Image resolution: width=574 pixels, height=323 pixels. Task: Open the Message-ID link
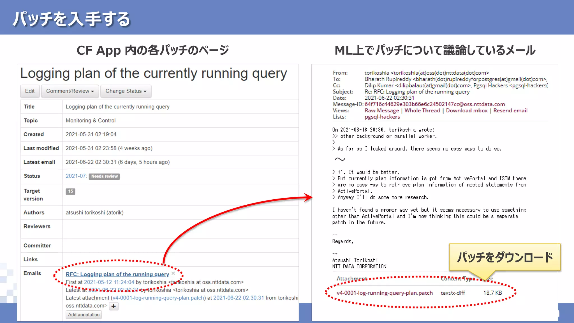435,104
